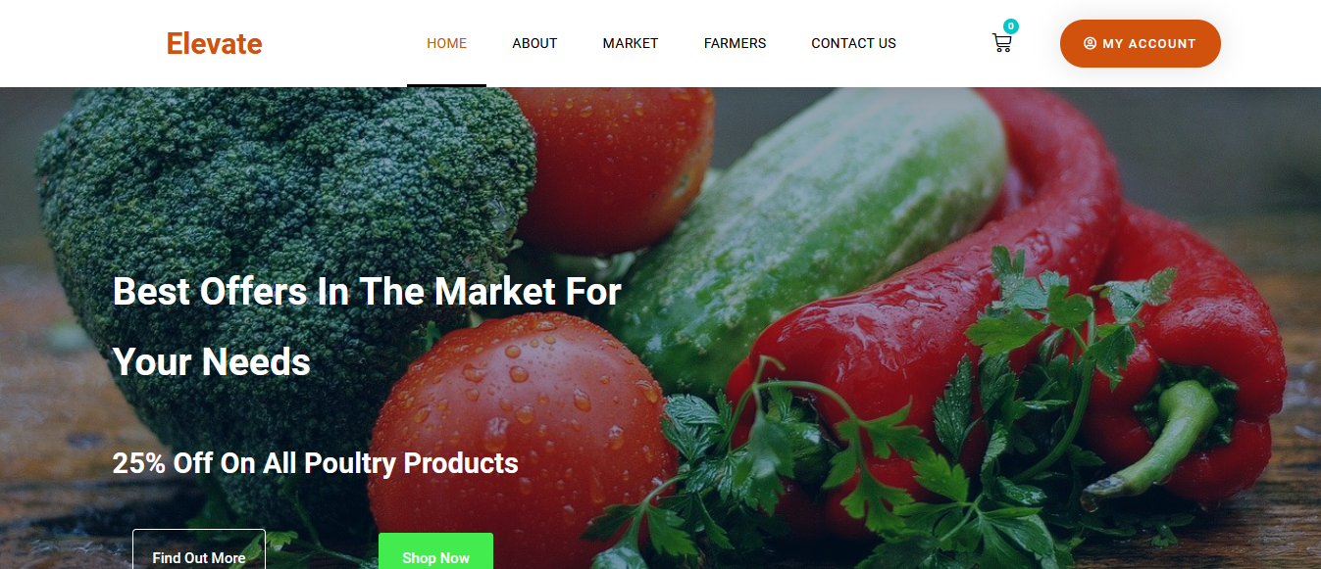The width and height of the screenshot is (1321, 569).
Task: Click the active underline beneath HOME
Action: [x=446, y=85]
